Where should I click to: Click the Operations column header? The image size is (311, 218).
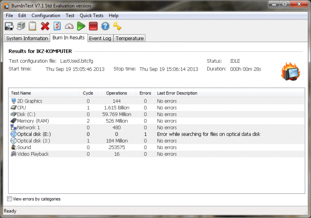pyautogui.click(x=117, y=93)
